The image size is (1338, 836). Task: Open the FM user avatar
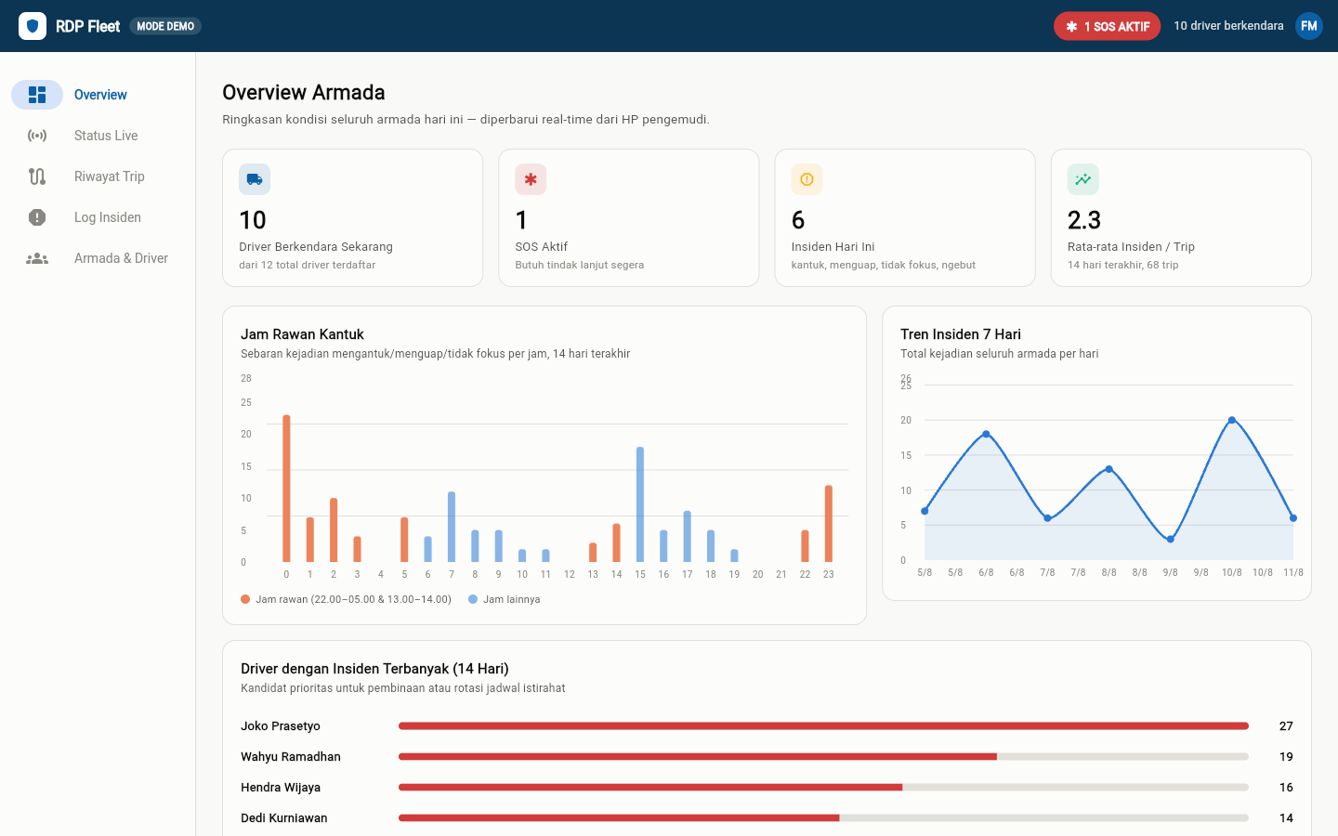click(x=1309, y=26)
